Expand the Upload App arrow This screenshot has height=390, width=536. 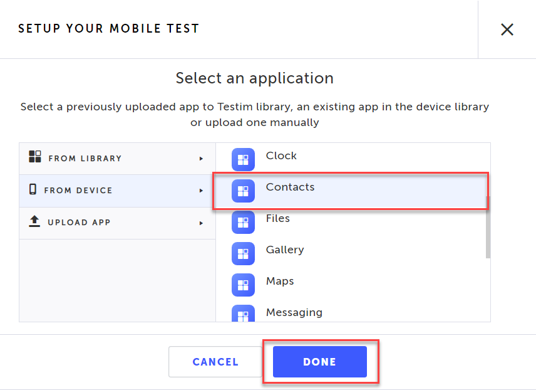(201, 223)
